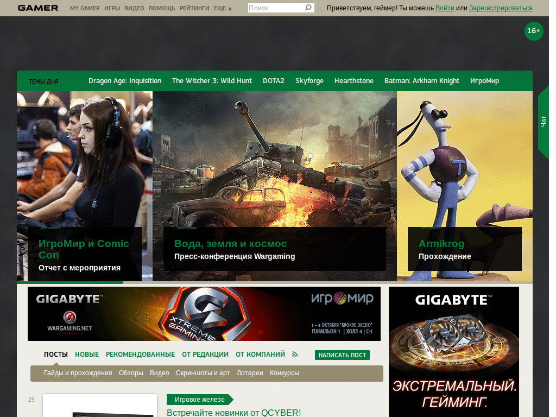Image resolution: width=556 pixels, height=417 pixels.
Task: Click the 16+ age rating badge
Action: pos(534,31)
